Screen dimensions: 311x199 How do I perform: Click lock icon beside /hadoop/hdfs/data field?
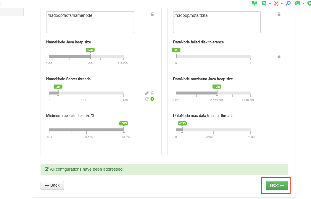279,14
